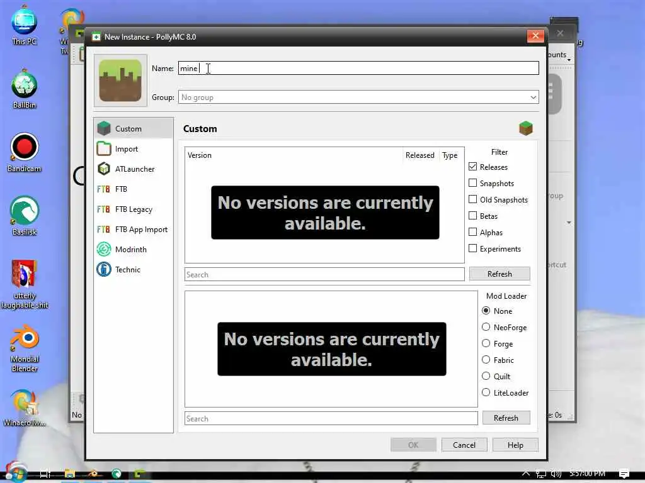Sort by the Released column header
The height and width of the screenshot is (483, 645).
pos(420,155)
